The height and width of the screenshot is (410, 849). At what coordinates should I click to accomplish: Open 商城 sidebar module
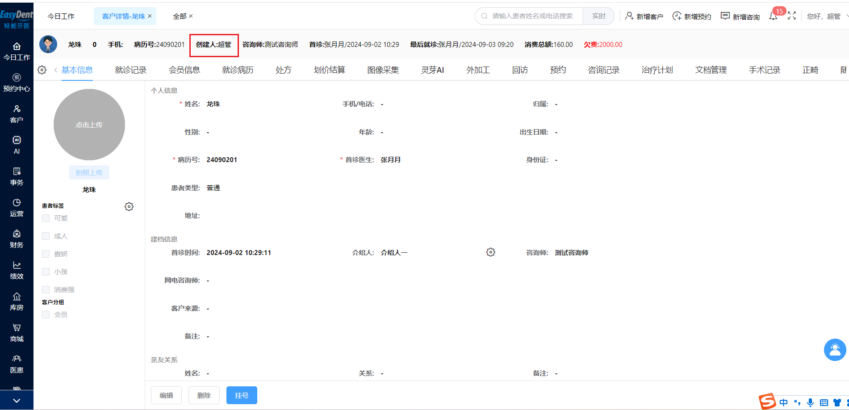point(17,333)
